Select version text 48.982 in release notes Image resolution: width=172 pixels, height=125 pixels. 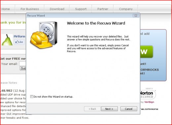(x=6, y=91)
